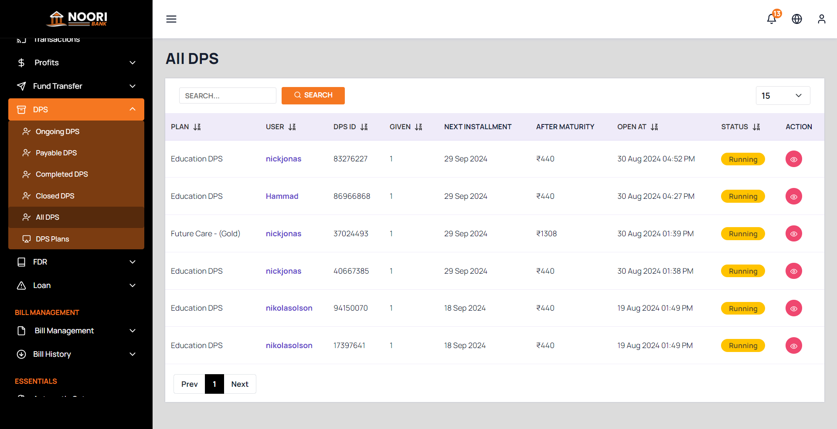Expand the Loan sidebar section
Screen dimensions: 837x429
[x=76, y=285]
